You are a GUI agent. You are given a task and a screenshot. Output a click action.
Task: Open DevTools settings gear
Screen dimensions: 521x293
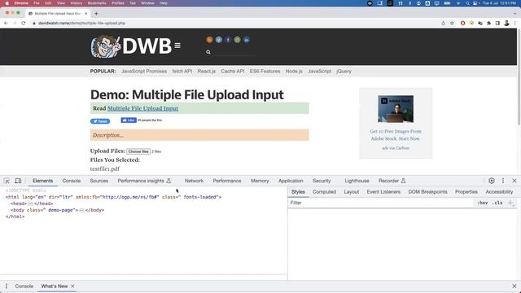click(x=492, y=181)
